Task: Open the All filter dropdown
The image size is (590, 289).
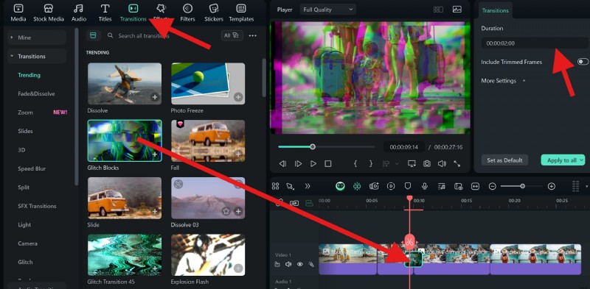Action: 232,35
